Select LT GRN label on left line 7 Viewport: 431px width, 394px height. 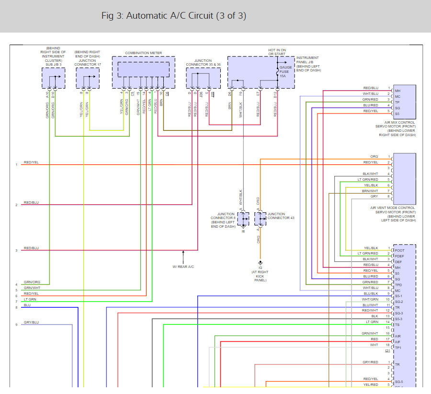[30, 300]
